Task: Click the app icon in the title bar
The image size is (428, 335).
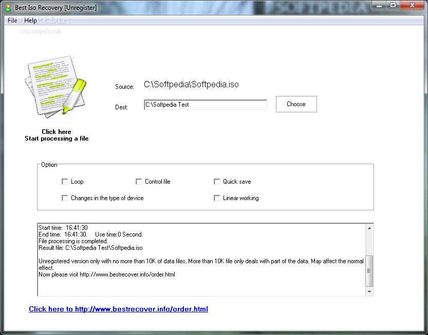Action: coord(8,8)
